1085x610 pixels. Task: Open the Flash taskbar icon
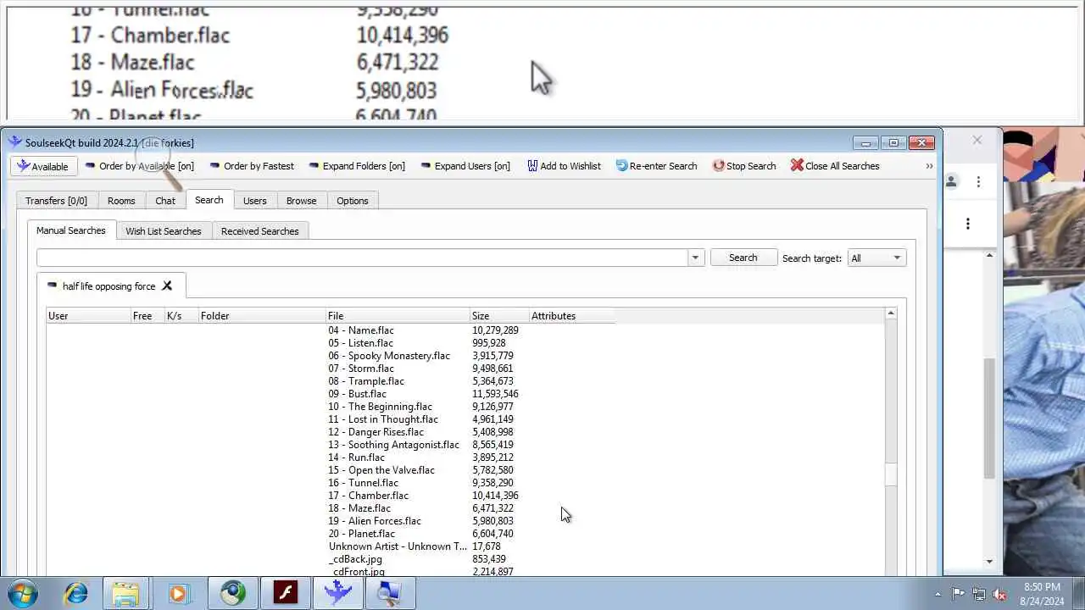point(285,593)
